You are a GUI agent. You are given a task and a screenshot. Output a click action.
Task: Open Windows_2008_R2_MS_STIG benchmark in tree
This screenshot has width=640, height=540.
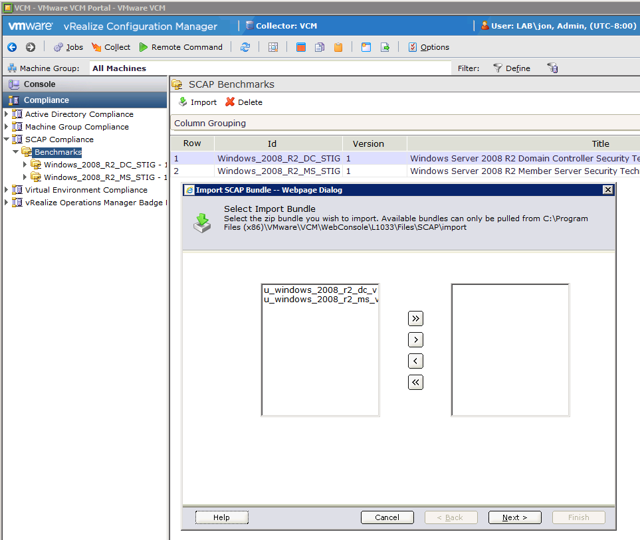click(x=105, y=177)
